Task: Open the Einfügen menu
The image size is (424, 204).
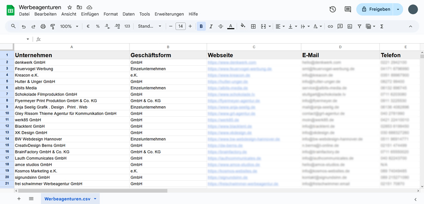Action: click(90, 14)
